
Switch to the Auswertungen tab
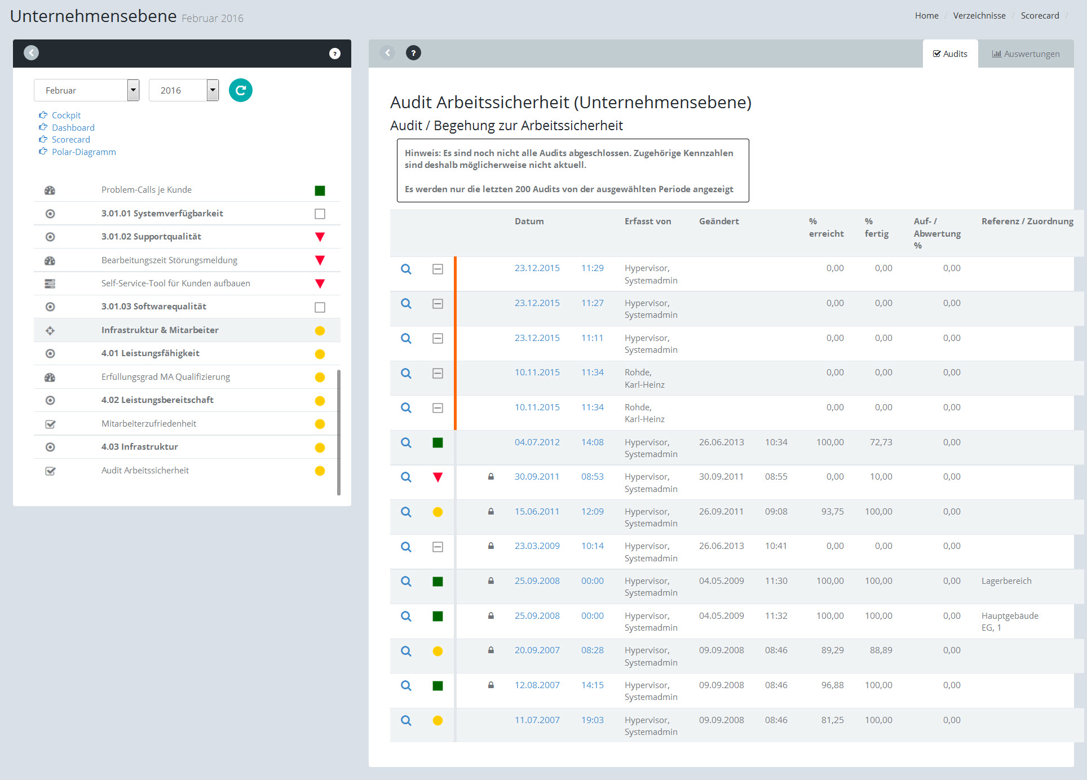[x=1026, y=54]
